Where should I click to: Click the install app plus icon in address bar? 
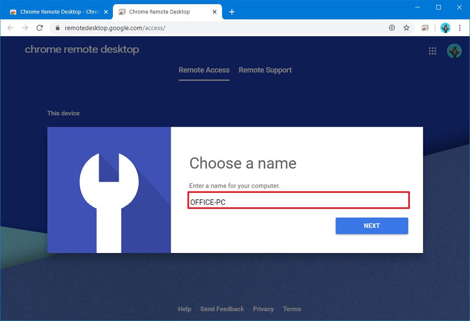point(392,28)
